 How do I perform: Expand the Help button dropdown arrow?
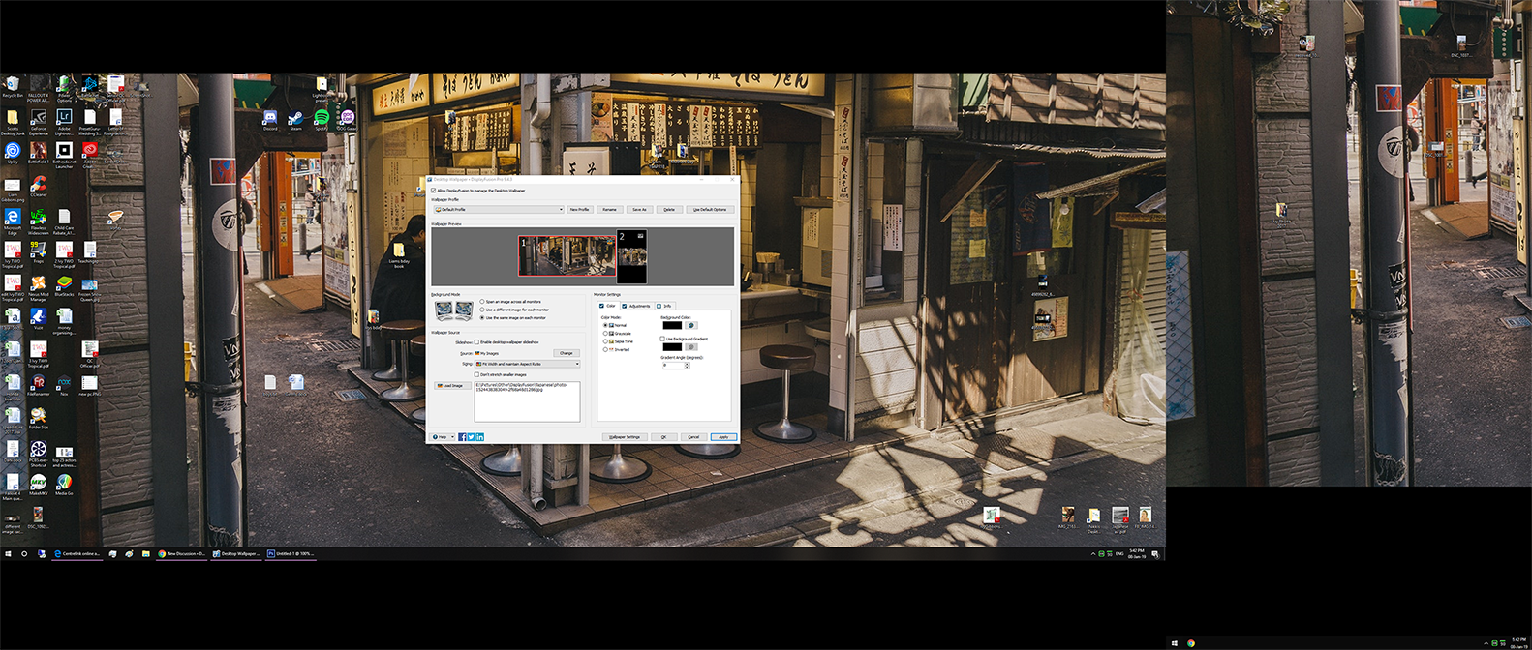click(x=453, y=437)
